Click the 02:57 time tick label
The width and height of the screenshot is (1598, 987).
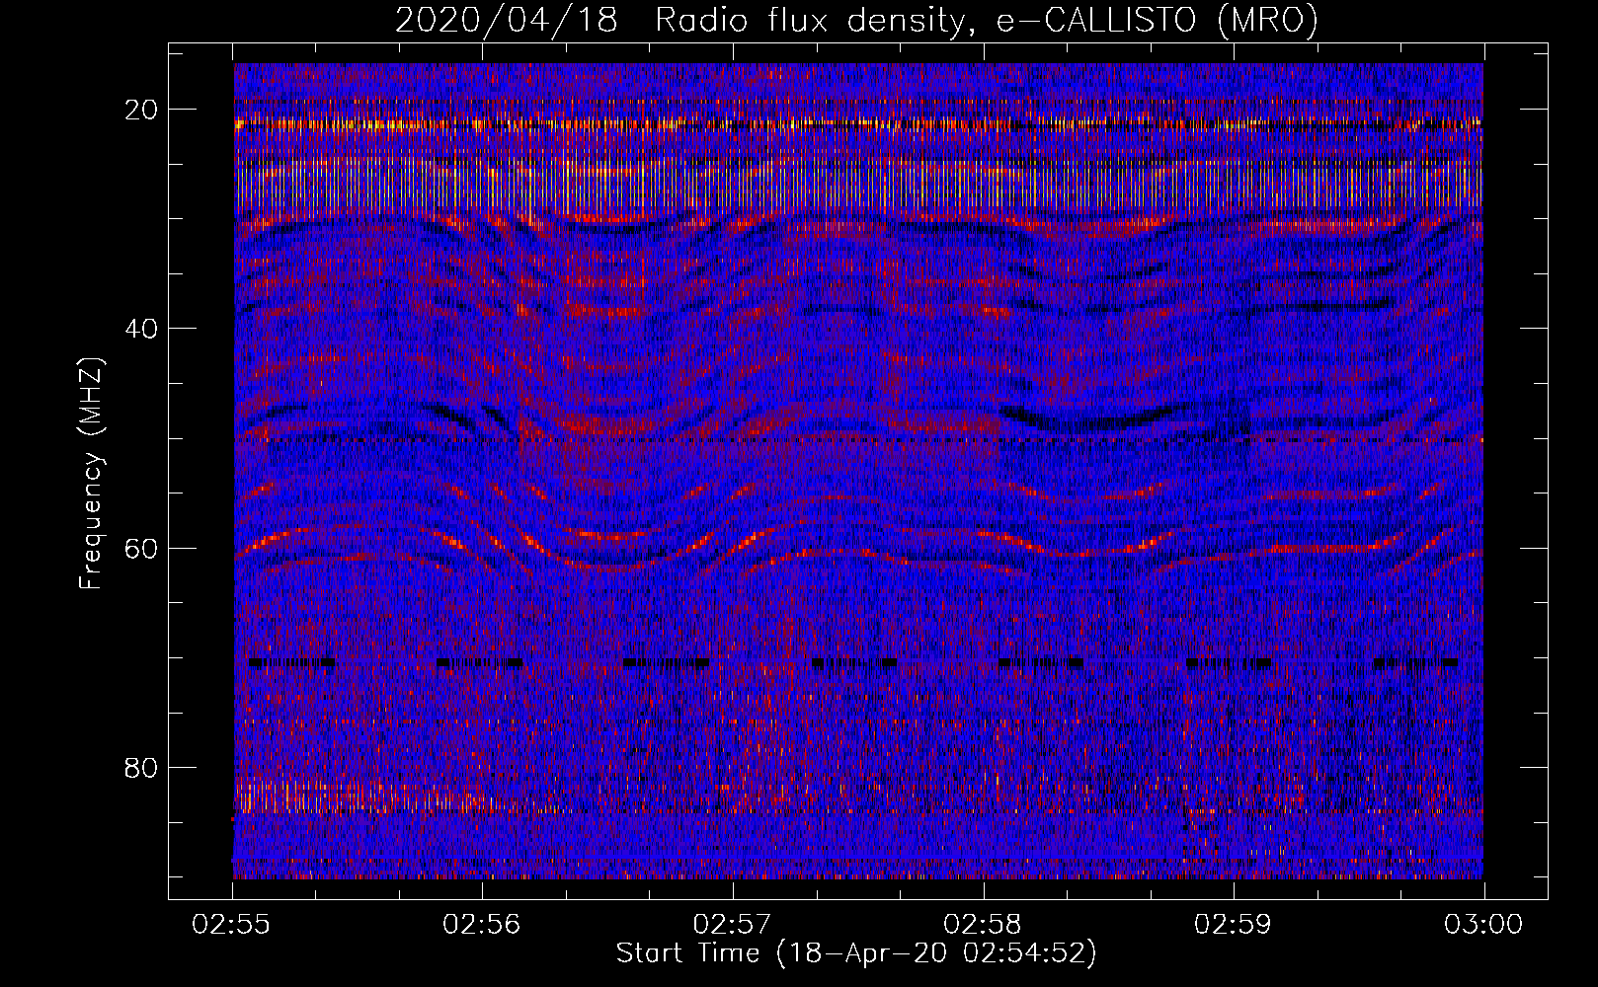[x=733, y=925]
